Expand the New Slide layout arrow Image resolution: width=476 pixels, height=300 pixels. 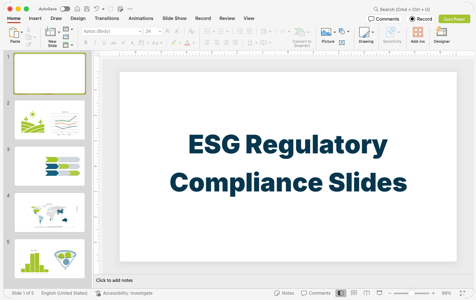[x=59, y=32]
